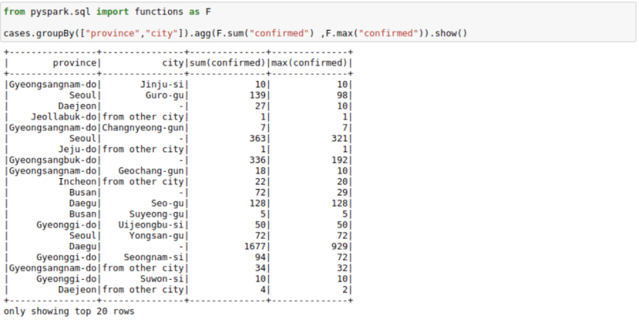The width and height of the screenshot is (639, 320).
Task: Click the 'Jeollabuk-do' province cell
Action: [64, 117]
